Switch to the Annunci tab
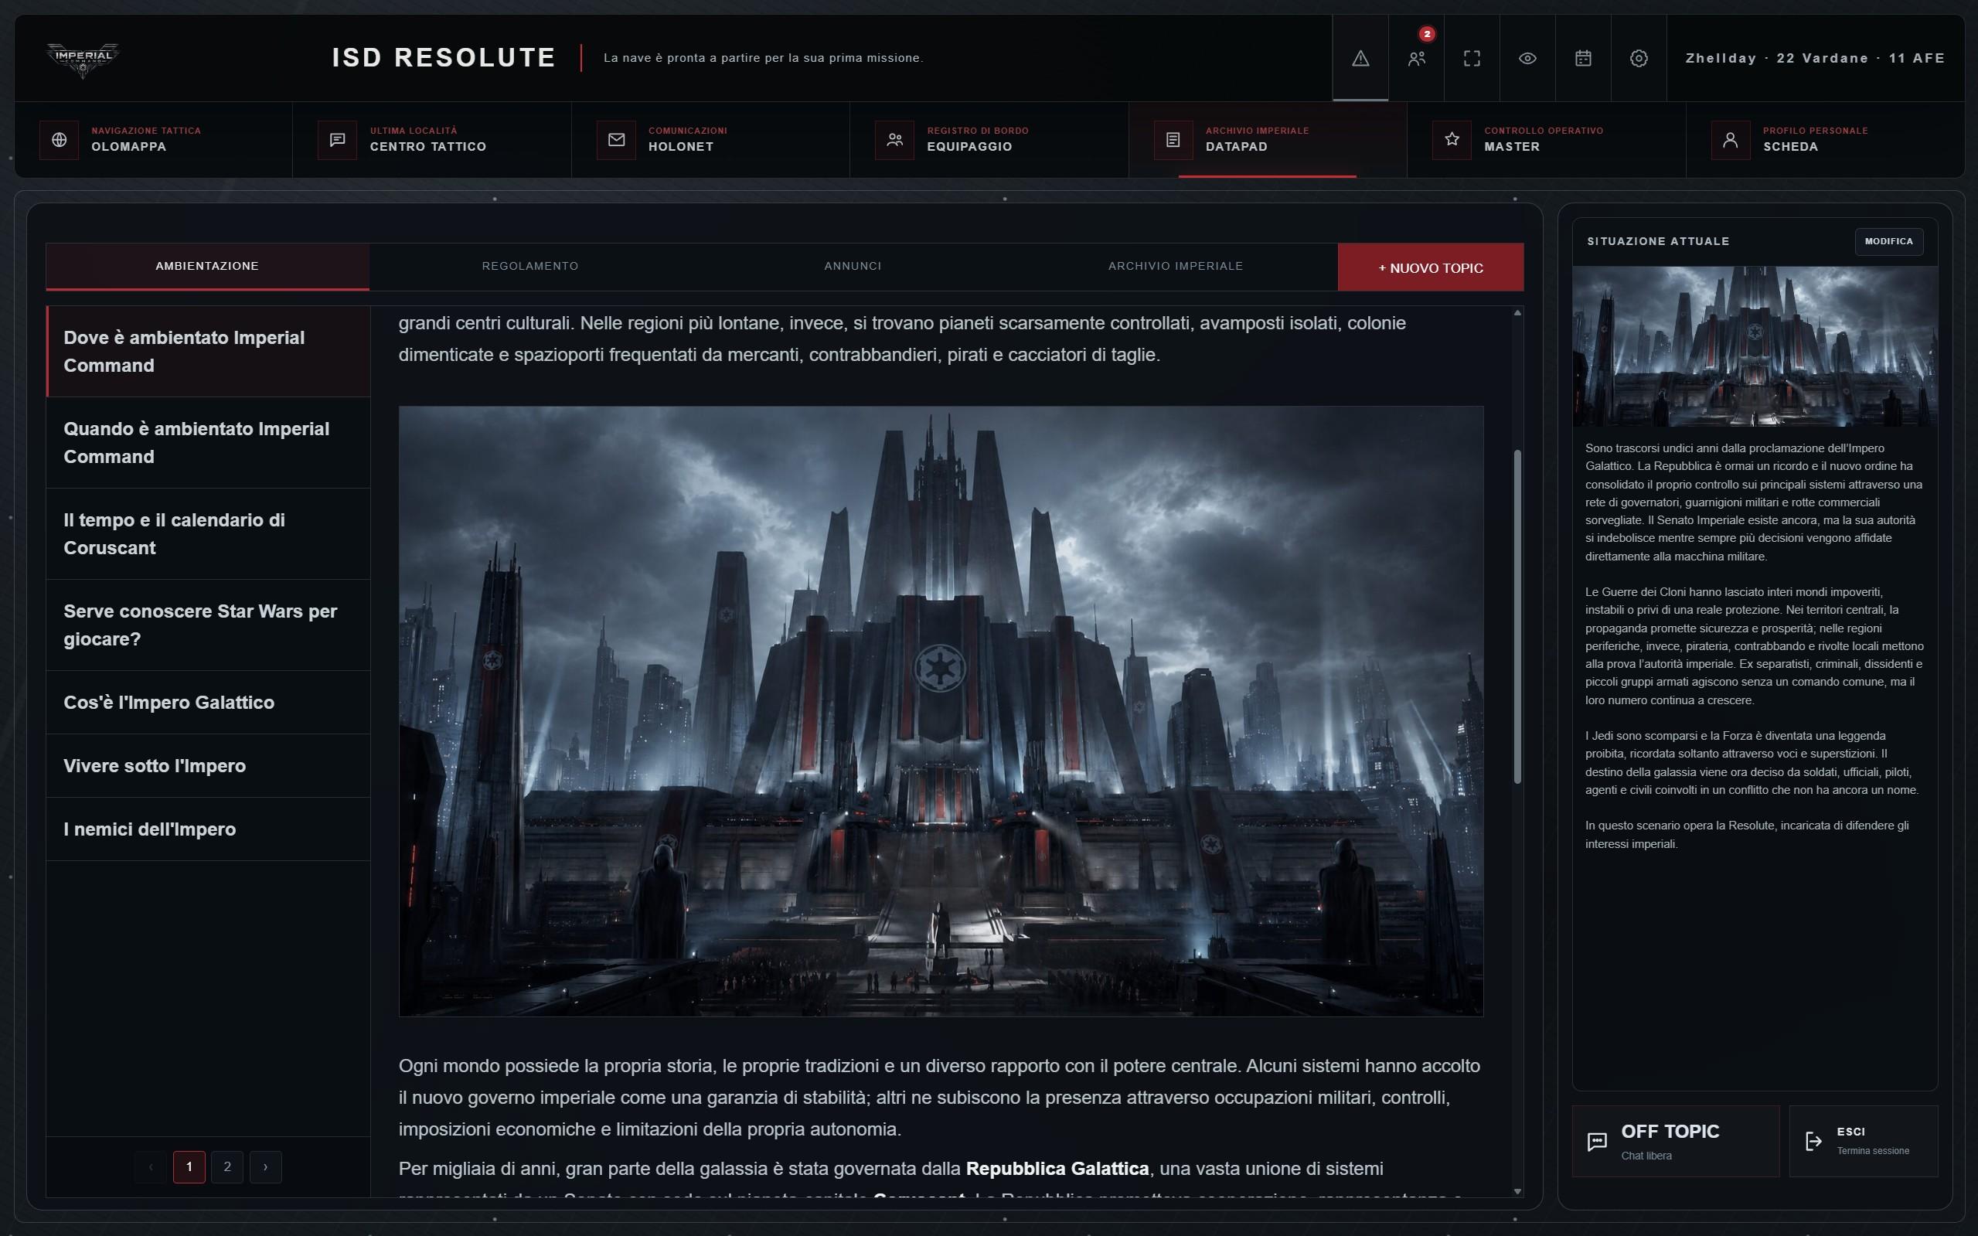1978x1236 pixels. 853,267
